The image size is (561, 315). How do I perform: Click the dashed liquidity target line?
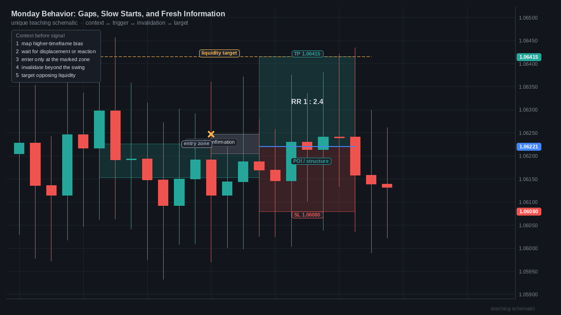[236, 57]
